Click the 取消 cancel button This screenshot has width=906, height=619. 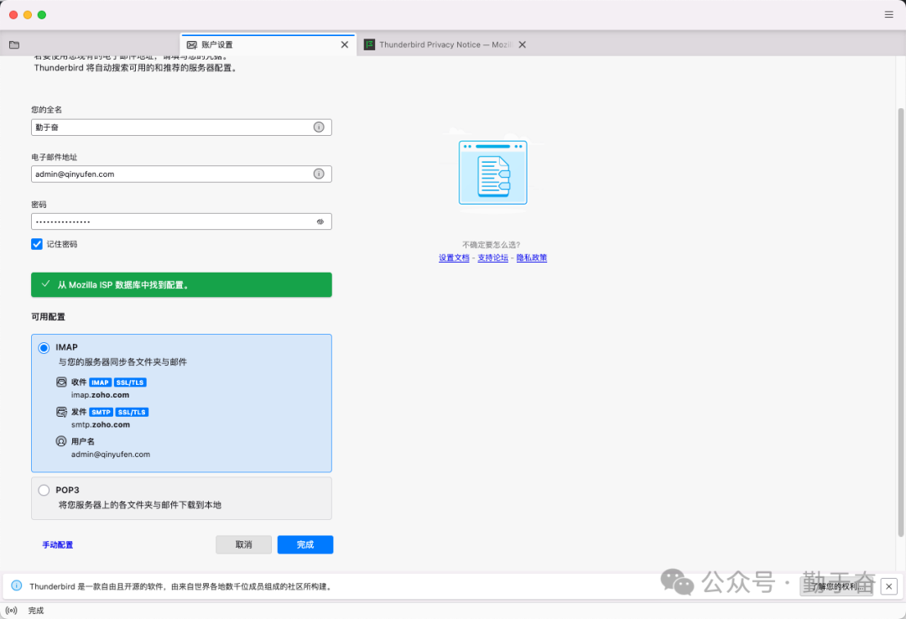pos(244,544)
